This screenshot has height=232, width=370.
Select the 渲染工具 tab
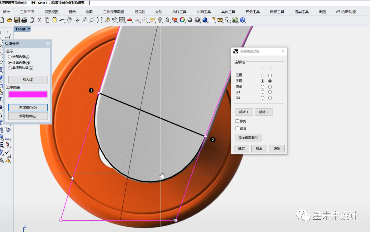click(x=302, y=12)
